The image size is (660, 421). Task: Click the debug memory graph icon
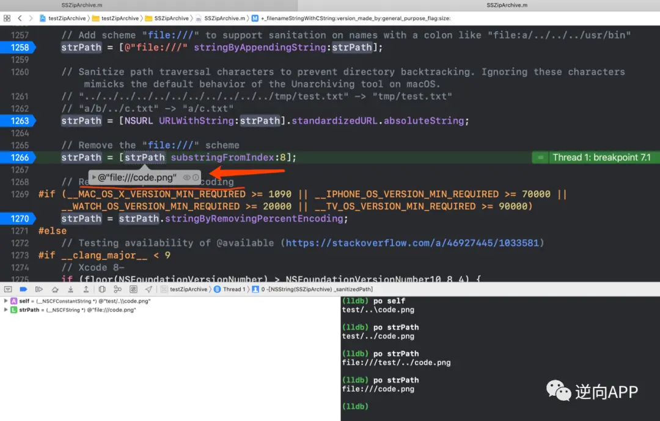point(117,289)
